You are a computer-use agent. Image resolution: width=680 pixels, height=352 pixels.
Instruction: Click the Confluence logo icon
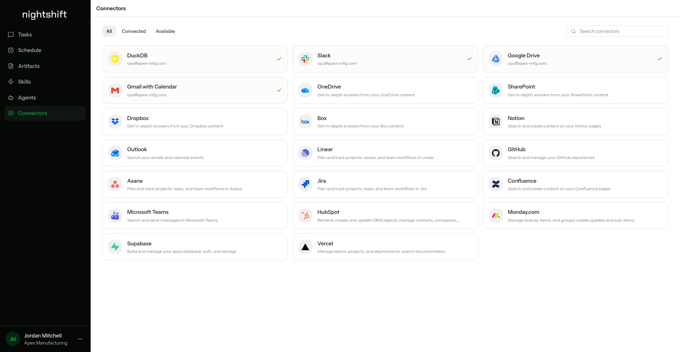click(x=496, y=184)
